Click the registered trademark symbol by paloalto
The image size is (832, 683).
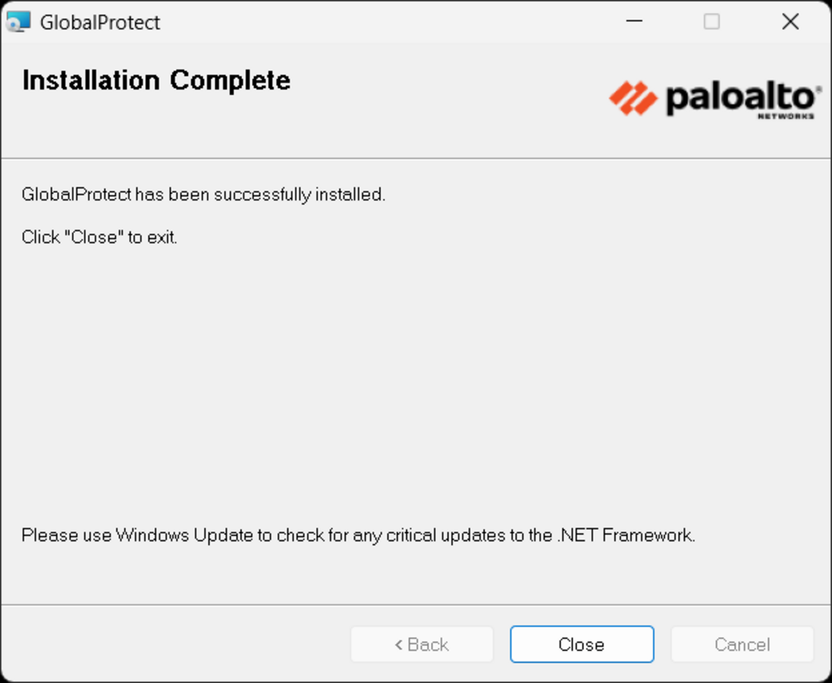point(819,89)
